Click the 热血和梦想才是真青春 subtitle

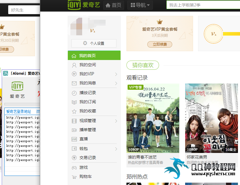(x=146, y=163)
